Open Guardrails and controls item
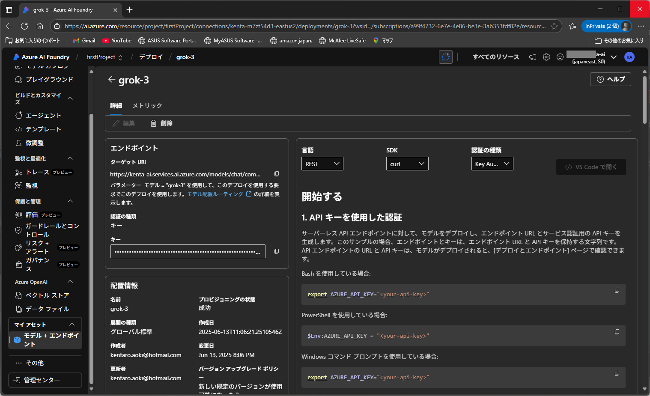The height and width of the screenshot is (396, 650). [x=47, y=230]
